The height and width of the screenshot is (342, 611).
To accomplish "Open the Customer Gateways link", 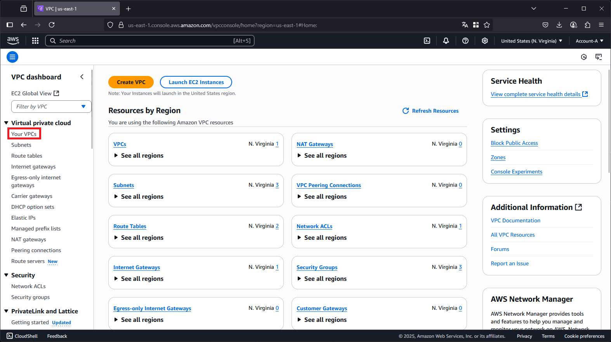I will pyautogui.click(x=322, y=308).
